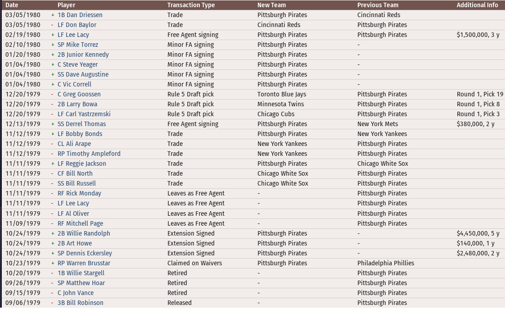505x309 pixels.
Task: Select the 'Philadelphia Phillies' previous team cell
Action: pos(386,263)
